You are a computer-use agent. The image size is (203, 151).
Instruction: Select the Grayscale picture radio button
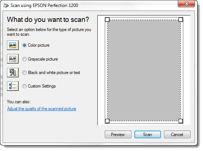coord(24,59)
